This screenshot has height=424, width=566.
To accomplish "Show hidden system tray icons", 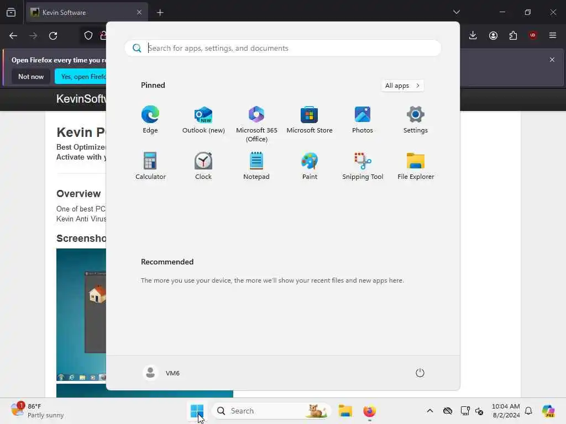I will click(x=430, y=411).
